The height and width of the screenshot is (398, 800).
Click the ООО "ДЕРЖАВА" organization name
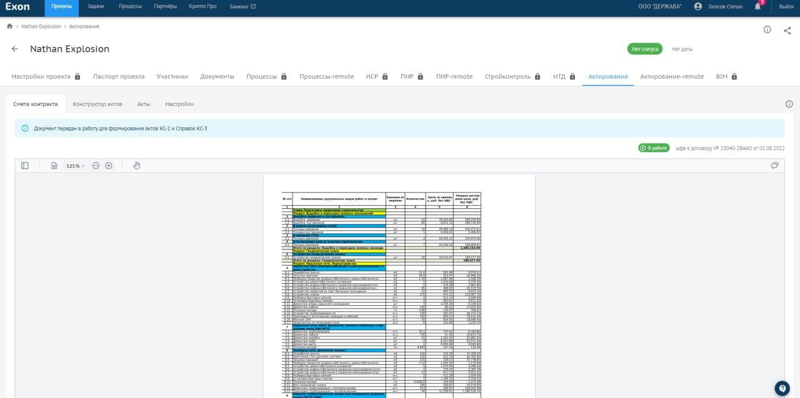click(x=660, y=6)
